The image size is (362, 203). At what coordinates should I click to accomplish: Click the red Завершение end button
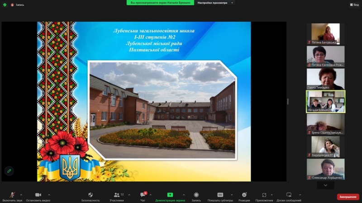[348, 197]
